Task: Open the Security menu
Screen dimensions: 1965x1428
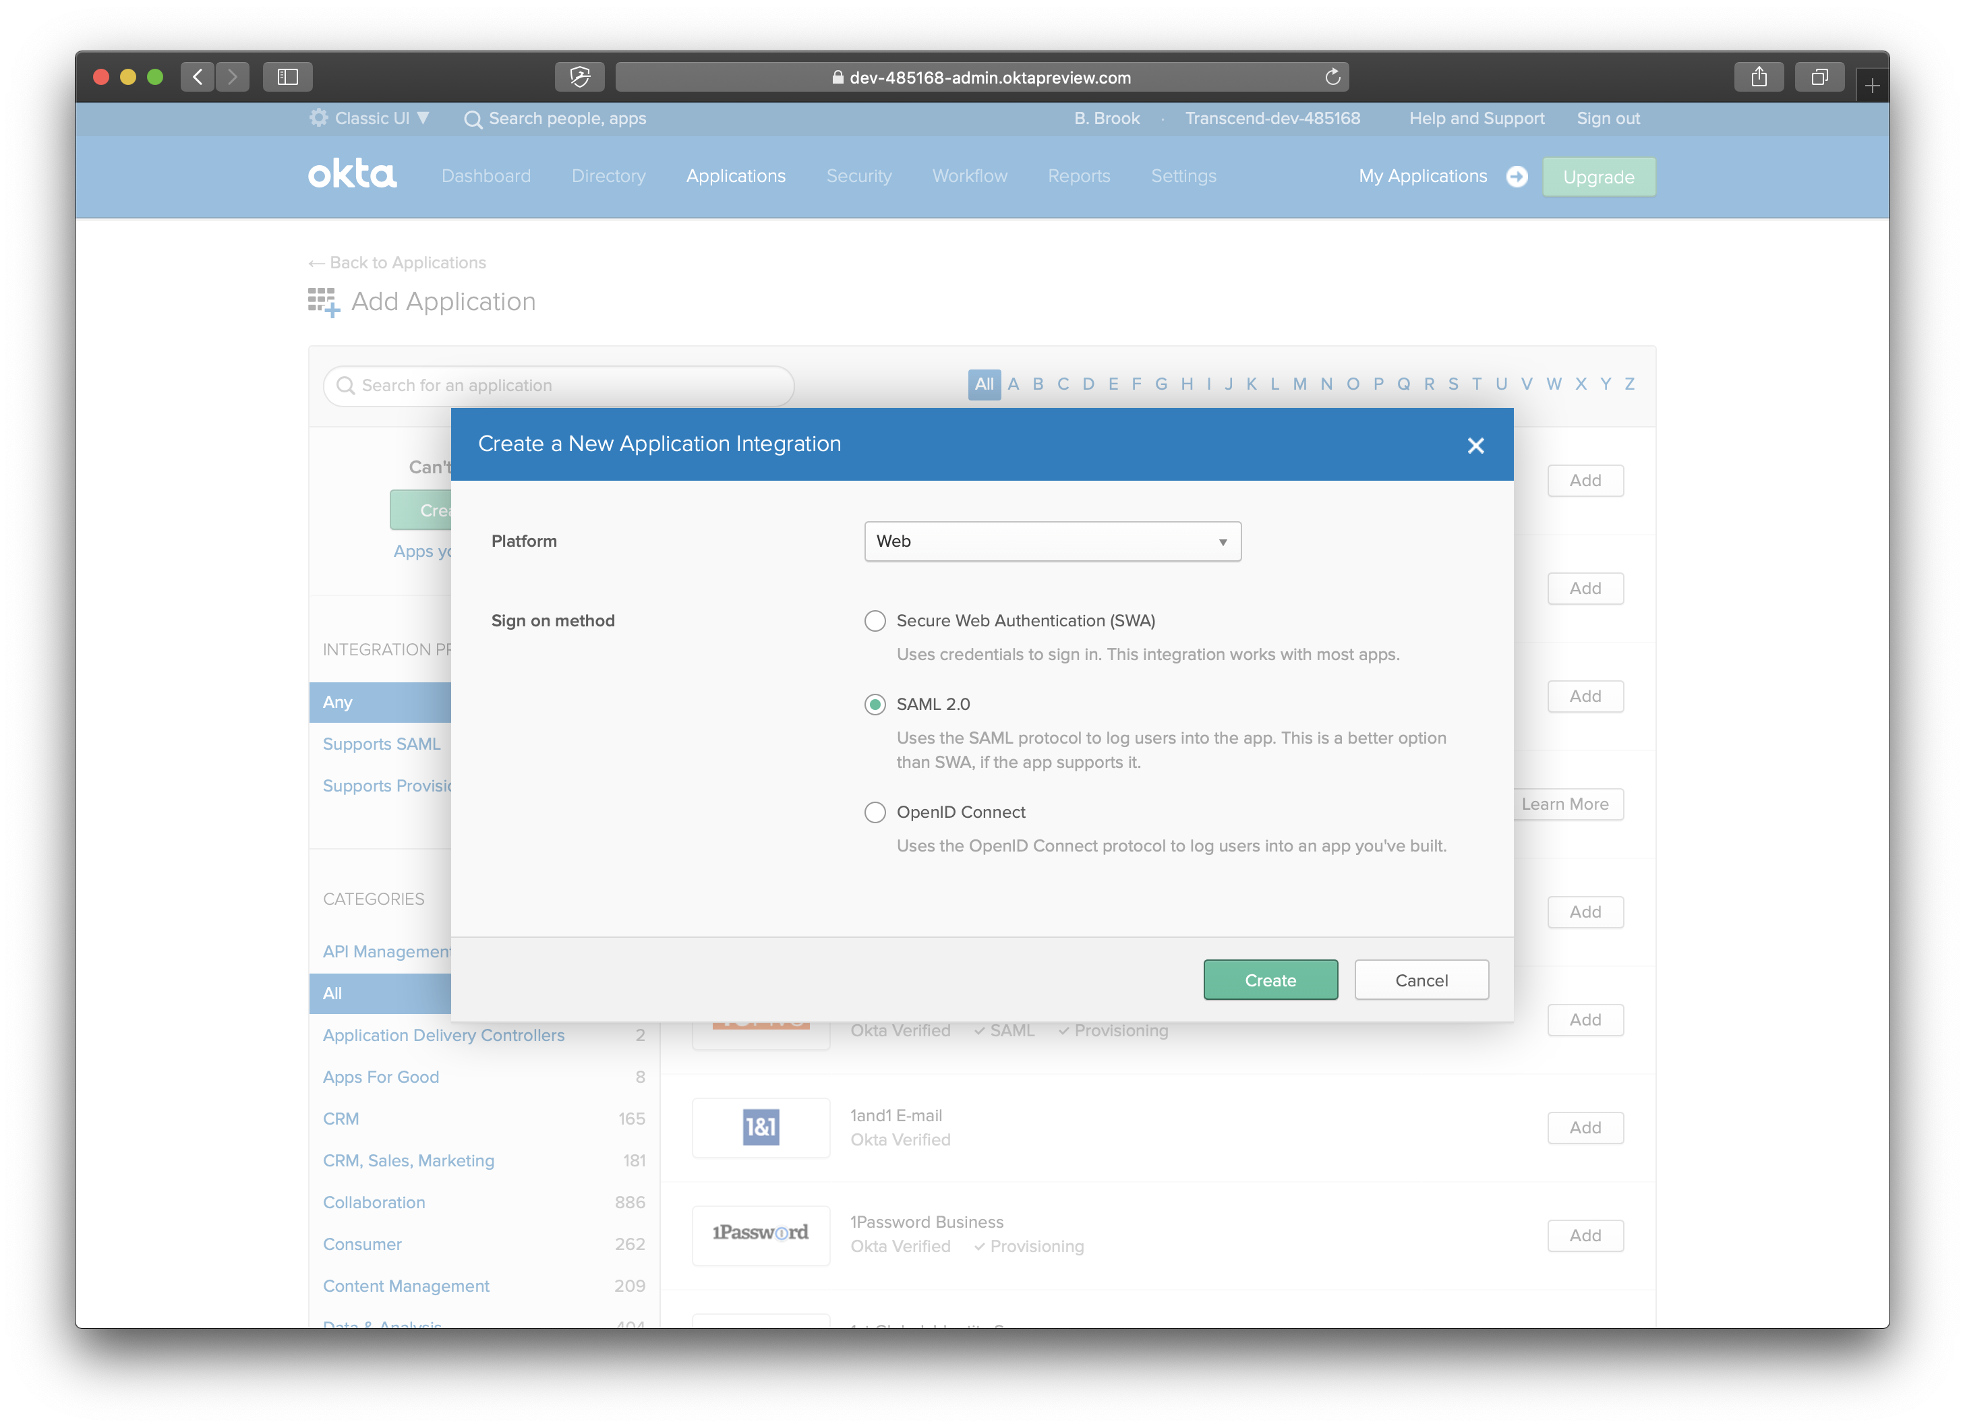Action: pyautogui.click(x=858, y=176)
